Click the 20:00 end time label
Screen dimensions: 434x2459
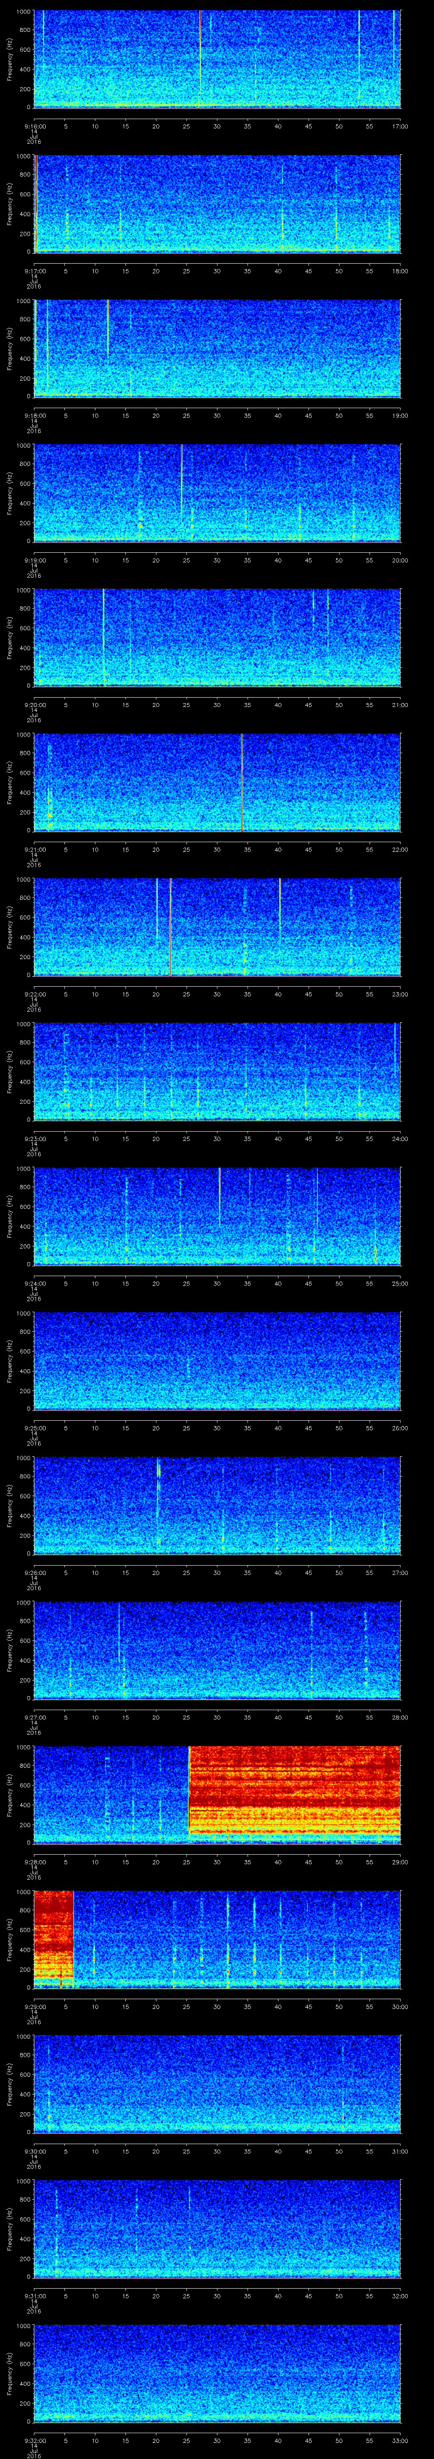[x=400, y=560]
